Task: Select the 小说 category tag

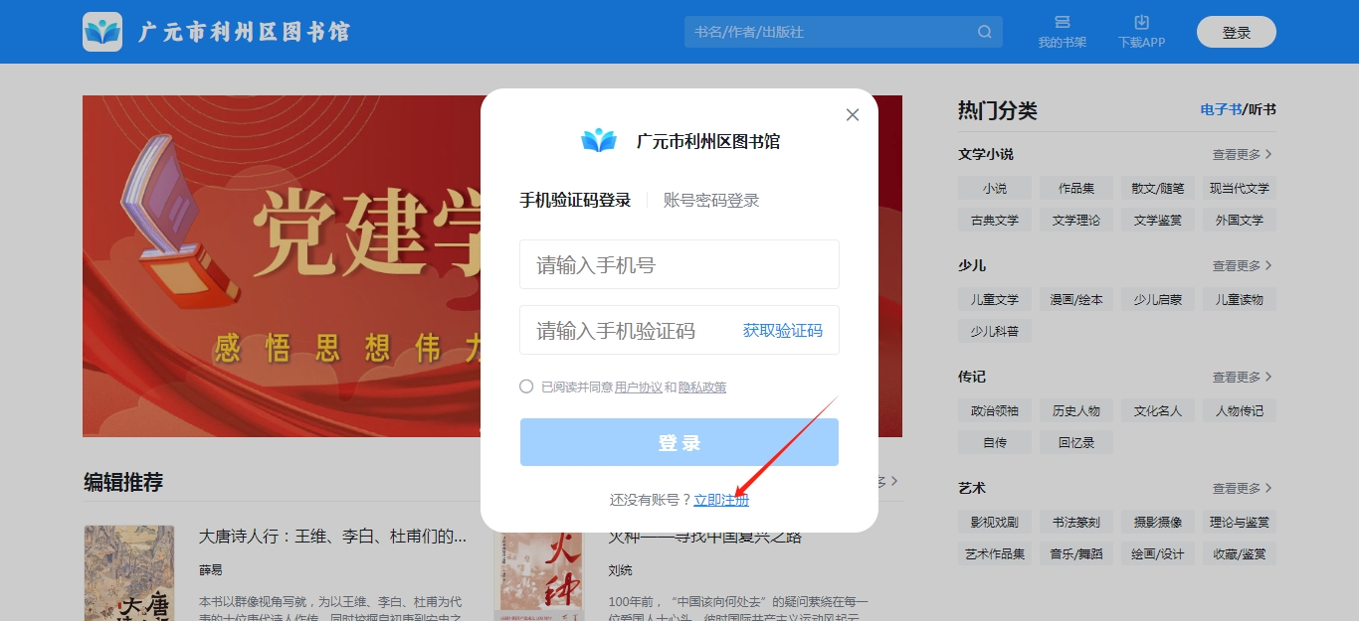Action: click(x=994, y=188)
